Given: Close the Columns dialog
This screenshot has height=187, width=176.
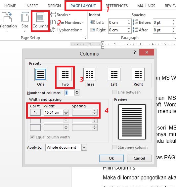Looking at the screenshot, I should click(147, 52).
